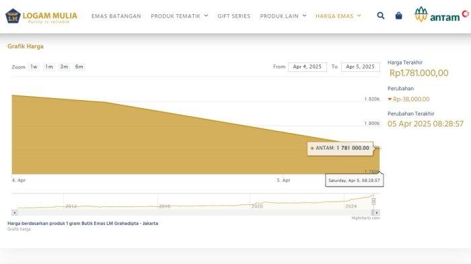Click the Saturday, Apr 5, 08:28:57 label

(x=354, y=180)
